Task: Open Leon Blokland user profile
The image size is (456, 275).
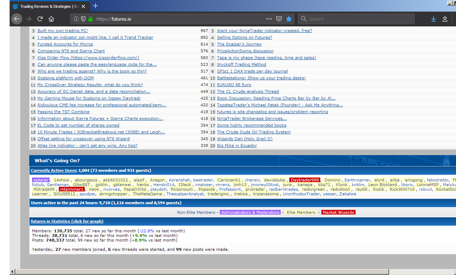Action: pyautogui.click(x=383, y=185)
